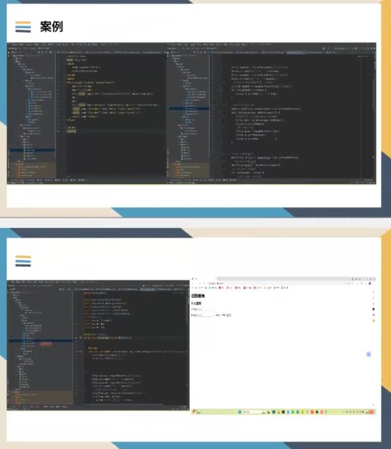The height and width of the screenshot is (449, 391).
Task: Click the three-bar icon beside the 案例 title
Action: coord(23,26)
